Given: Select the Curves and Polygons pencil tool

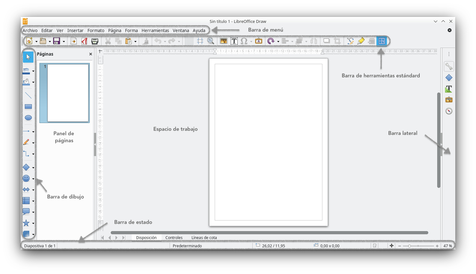Looking at the screenshot, I should [x=26, y=142].
